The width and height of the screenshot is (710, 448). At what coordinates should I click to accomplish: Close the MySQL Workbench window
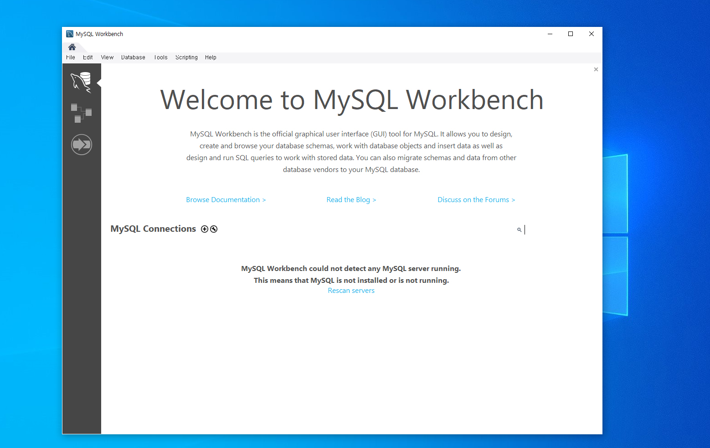click(592, 34)
